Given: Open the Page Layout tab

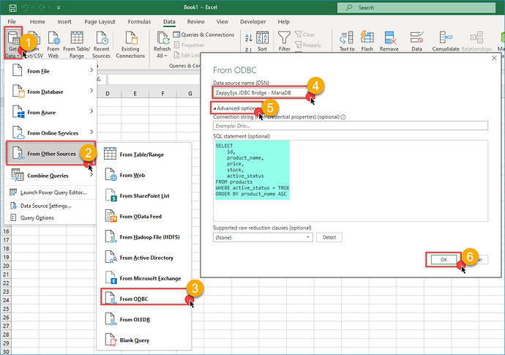Looking at the screenshot, I should pyautogui.click(x=100, y=21).
